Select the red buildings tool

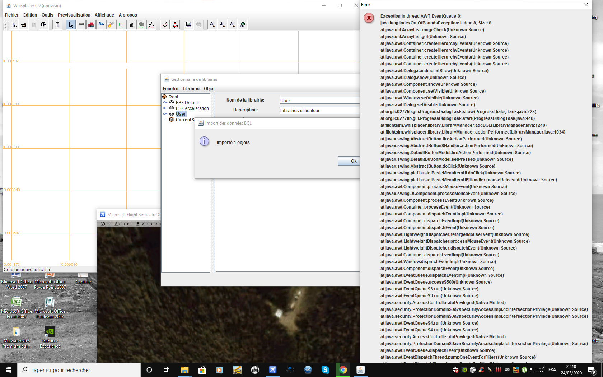[91, 25]
